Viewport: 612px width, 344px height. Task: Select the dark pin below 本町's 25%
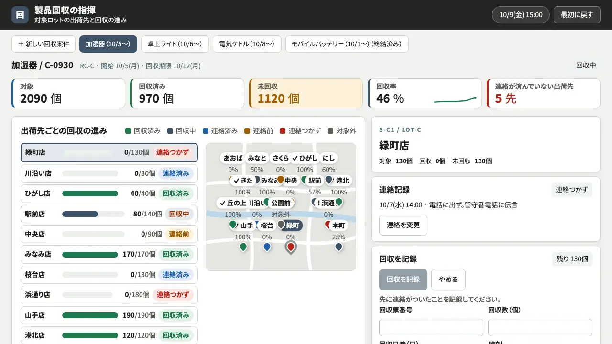tap(339, 247)
